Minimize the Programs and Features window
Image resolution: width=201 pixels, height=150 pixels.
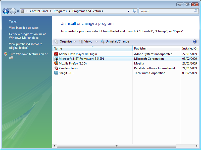(180, 4)
